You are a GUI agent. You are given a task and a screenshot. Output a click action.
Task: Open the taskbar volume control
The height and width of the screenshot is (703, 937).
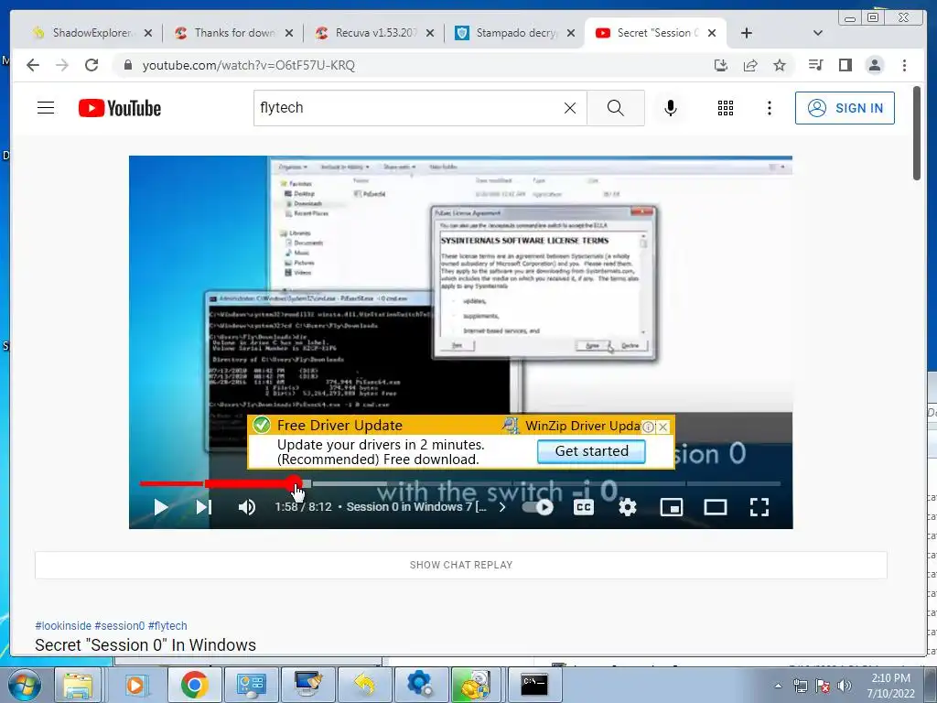point(845,686)
